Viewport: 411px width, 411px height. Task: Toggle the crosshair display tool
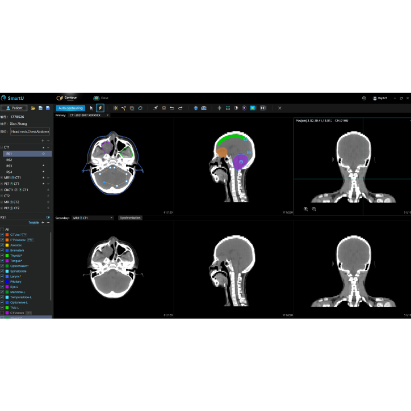[x=220, y=108]
